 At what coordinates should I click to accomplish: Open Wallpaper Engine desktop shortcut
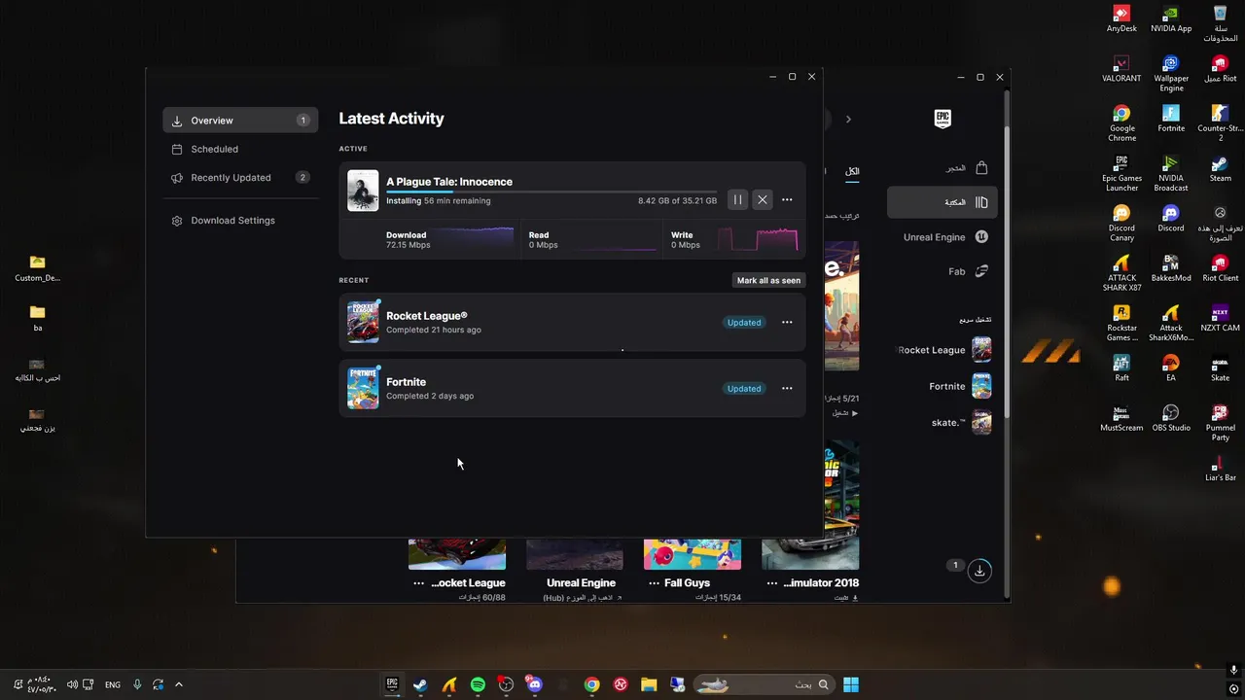(x=1171, y=73)
